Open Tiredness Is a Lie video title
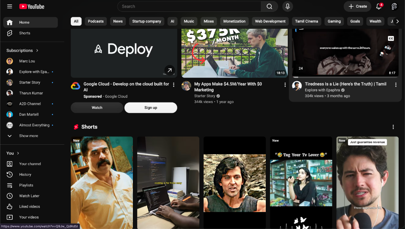 tap(345, 84)
